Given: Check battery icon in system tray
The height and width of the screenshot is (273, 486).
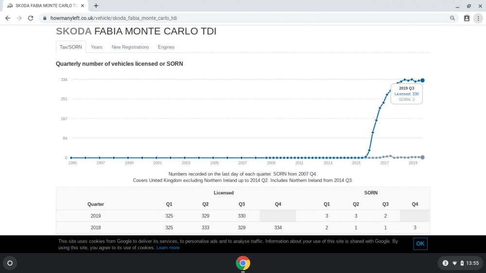Looking at the screenshot, I should pos(462,263).
